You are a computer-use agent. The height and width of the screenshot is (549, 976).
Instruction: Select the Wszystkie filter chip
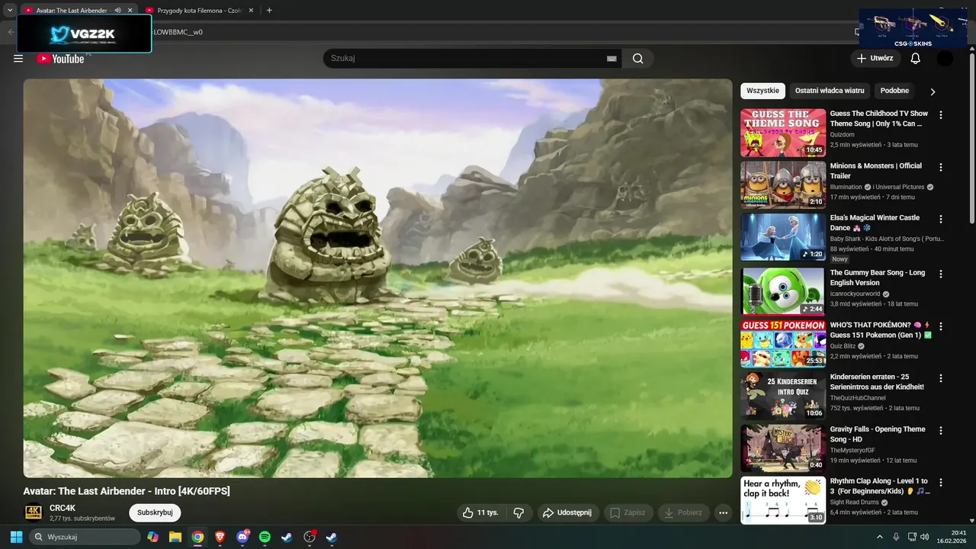762,91
